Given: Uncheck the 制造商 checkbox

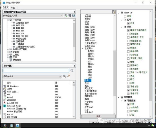Looking at the screenshot, I should pyautogui.click(x=128, y=48).
